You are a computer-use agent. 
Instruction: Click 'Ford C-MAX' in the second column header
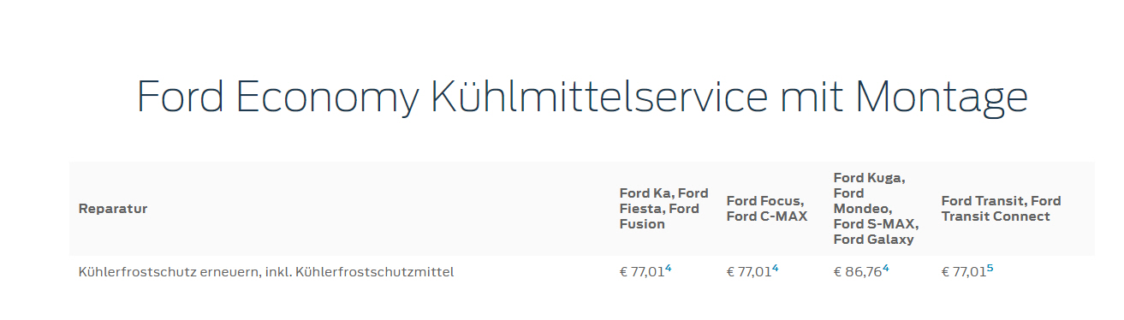point(767,216)
